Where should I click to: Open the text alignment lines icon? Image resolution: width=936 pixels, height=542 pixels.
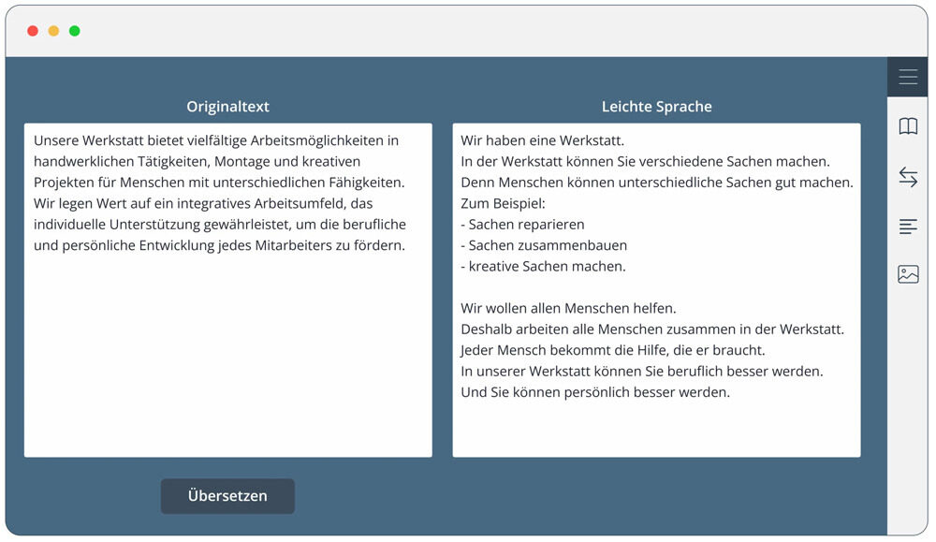coord(908,227)
